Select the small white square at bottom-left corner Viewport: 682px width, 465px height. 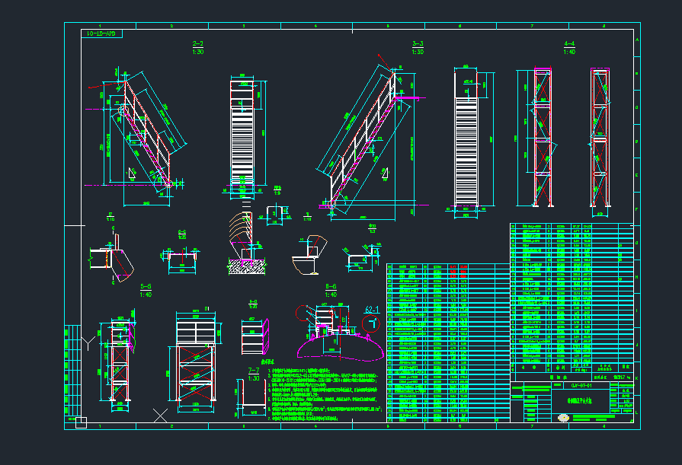(x=81, y=422)
